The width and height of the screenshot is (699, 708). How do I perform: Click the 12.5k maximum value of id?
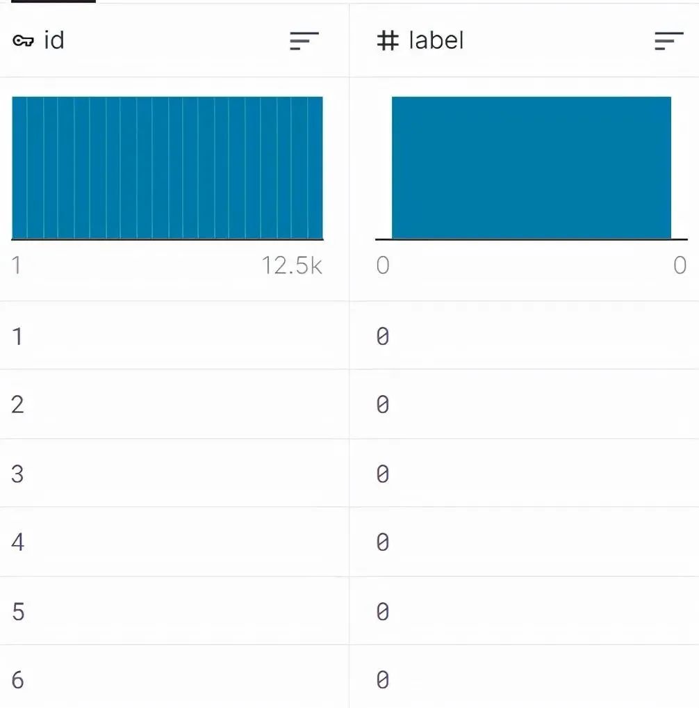click(292, 266)
